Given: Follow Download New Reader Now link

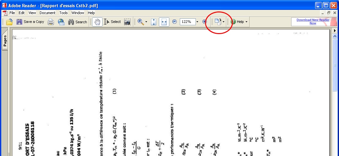Looking at the screenshot, I should [x=313, y=21].
